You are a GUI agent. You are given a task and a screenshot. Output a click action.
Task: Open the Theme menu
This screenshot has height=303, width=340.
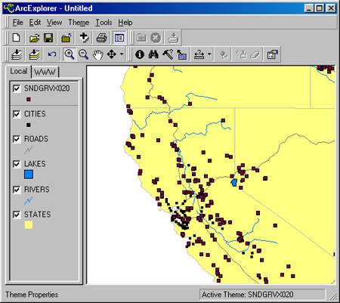[x=79, y=23]
